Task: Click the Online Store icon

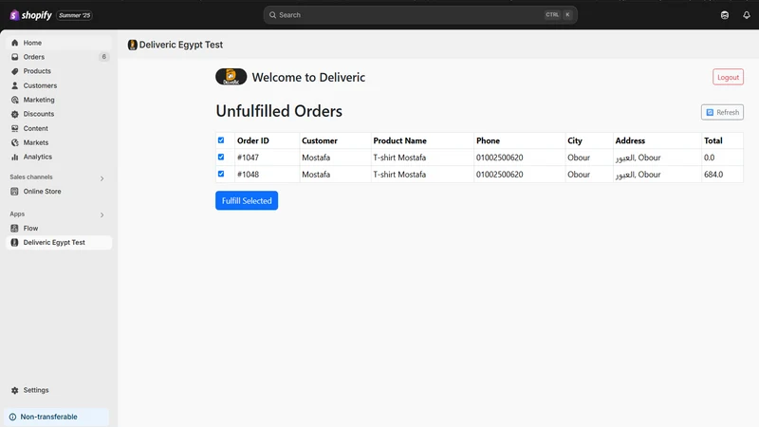Action: [x=14, y=192]
